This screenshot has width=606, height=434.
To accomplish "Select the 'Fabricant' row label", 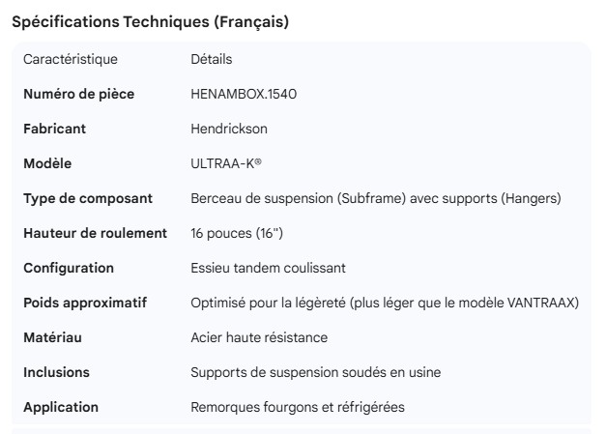I will [54, 129].
